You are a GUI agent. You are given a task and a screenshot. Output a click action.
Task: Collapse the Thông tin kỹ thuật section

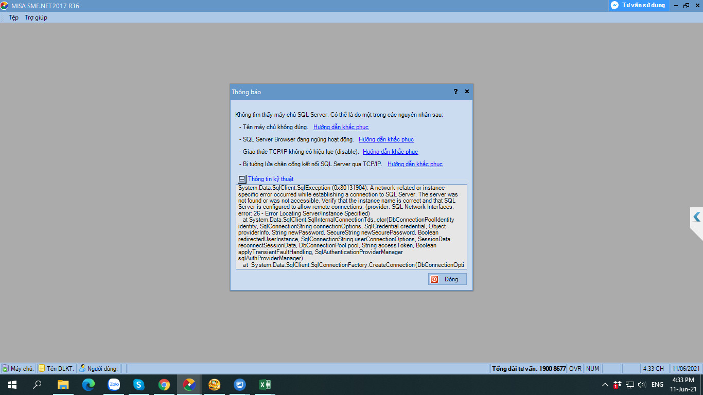(x=242, y=179)
